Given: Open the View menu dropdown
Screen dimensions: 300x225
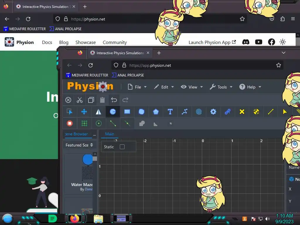Looking at the screenshot, I should [x=192, y=87].
